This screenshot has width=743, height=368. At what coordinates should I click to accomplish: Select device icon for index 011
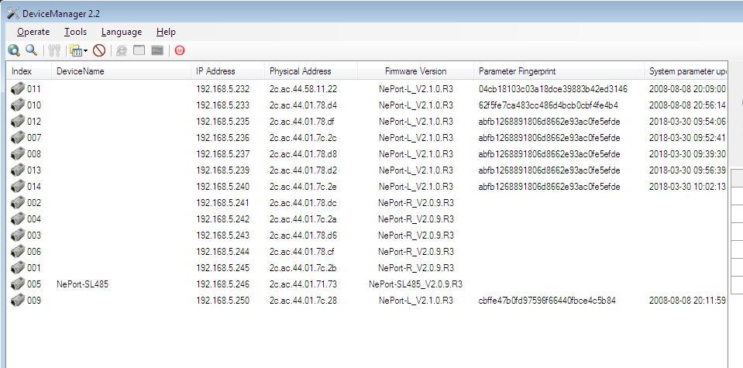tap(18, 89)
